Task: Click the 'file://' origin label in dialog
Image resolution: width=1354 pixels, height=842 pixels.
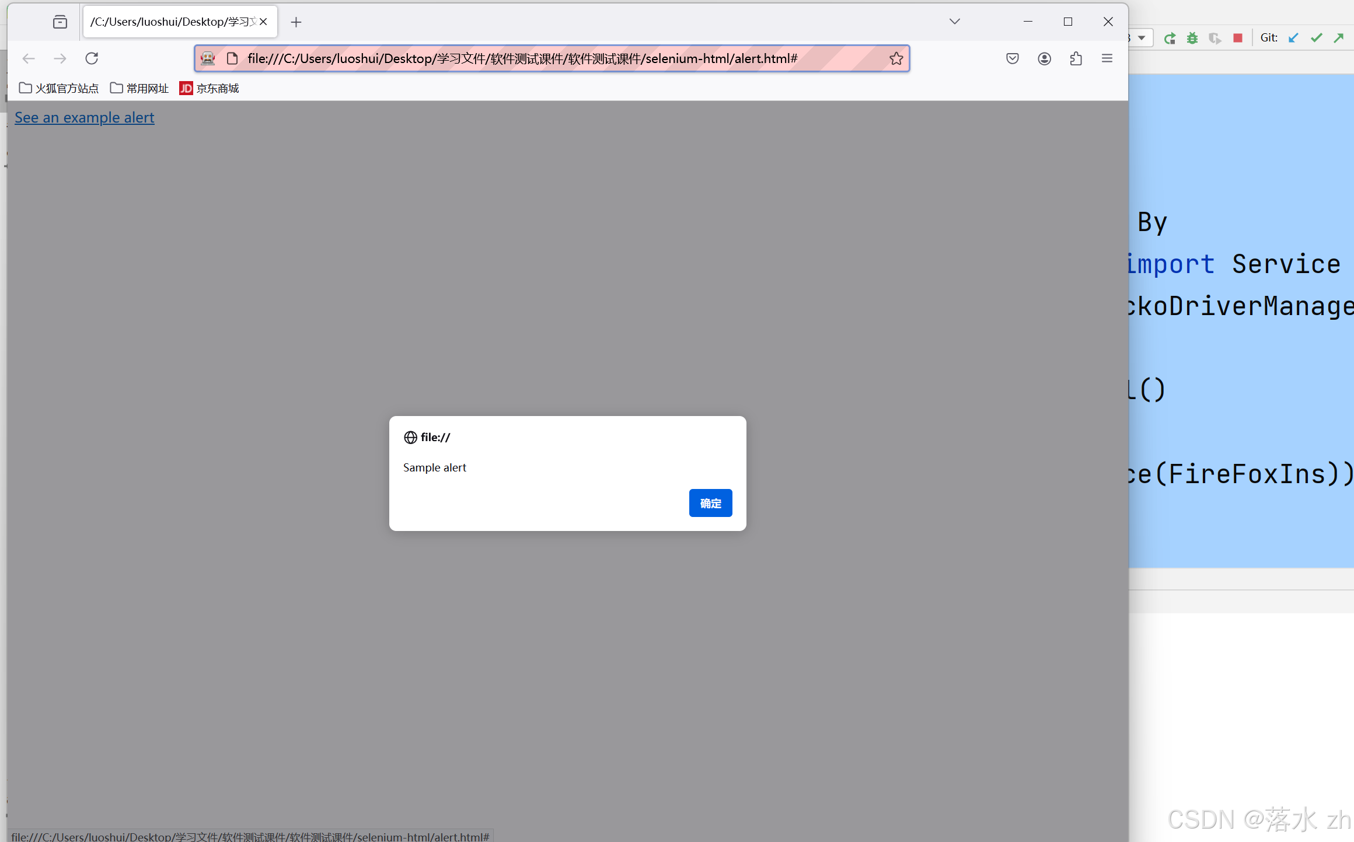Action: pos(435,437)
